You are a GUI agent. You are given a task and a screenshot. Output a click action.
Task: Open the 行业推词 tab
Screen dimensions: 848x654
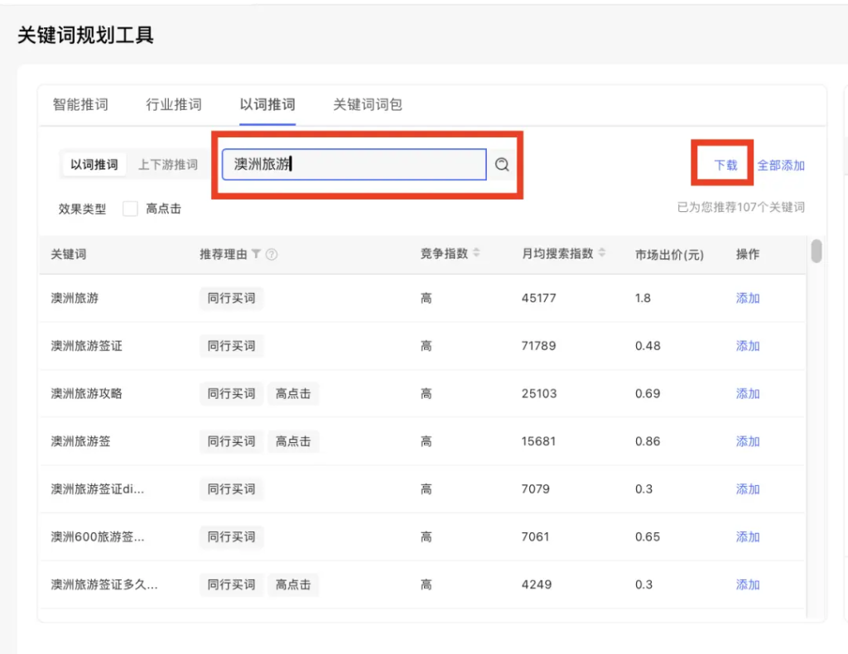point(173,104)
